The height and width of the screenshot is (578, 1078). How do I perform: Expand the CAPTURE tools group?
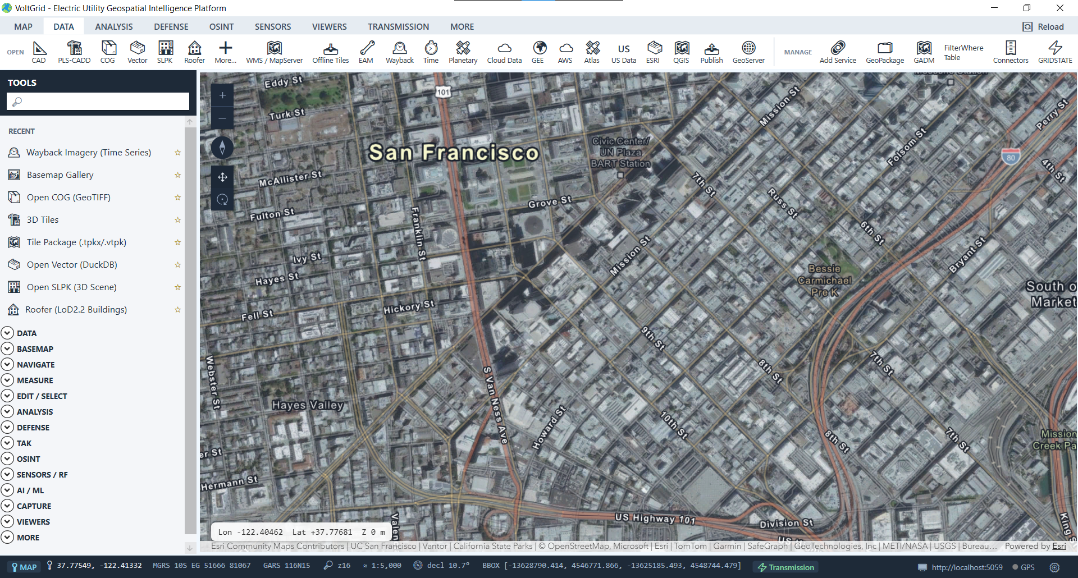click(7, 506)
